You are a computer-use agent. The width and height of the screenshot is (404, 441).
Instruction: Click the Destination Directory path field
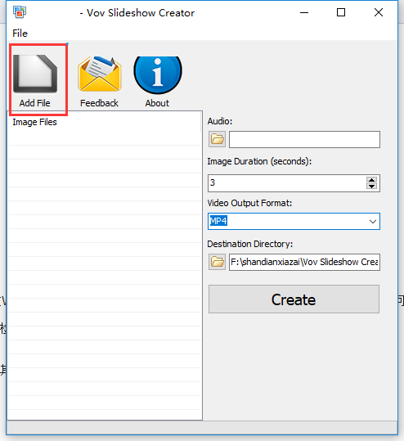(x=304, y=262)
